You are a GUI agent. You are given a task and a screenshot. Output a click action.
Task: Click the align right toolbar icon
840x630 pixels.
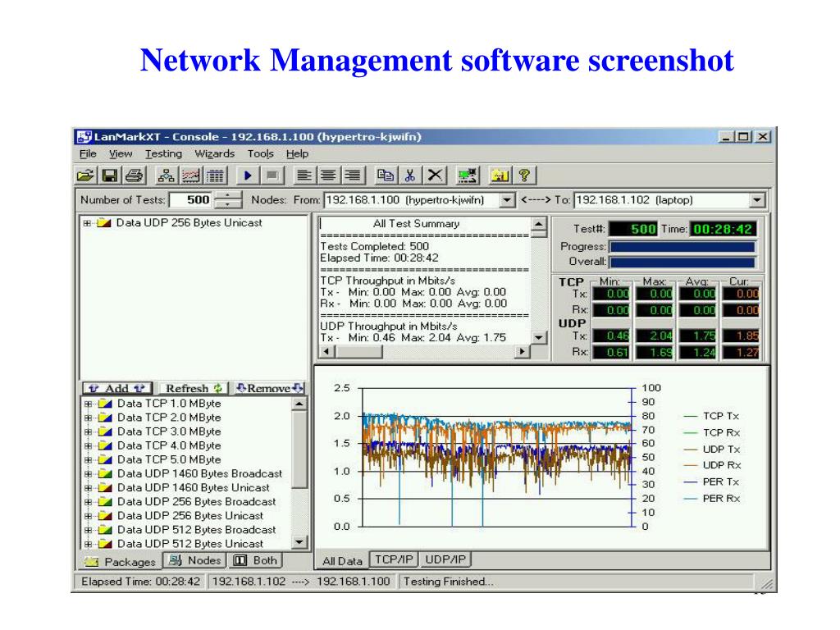pyautogui.click(x=353, y=176)
